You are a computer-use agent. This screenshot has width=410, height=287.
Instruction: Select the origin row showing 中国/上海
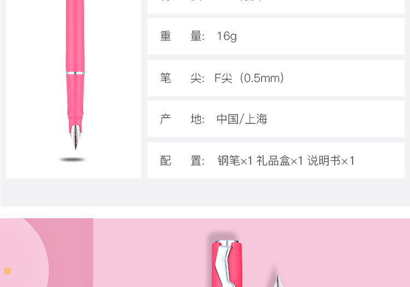[276, 119]
